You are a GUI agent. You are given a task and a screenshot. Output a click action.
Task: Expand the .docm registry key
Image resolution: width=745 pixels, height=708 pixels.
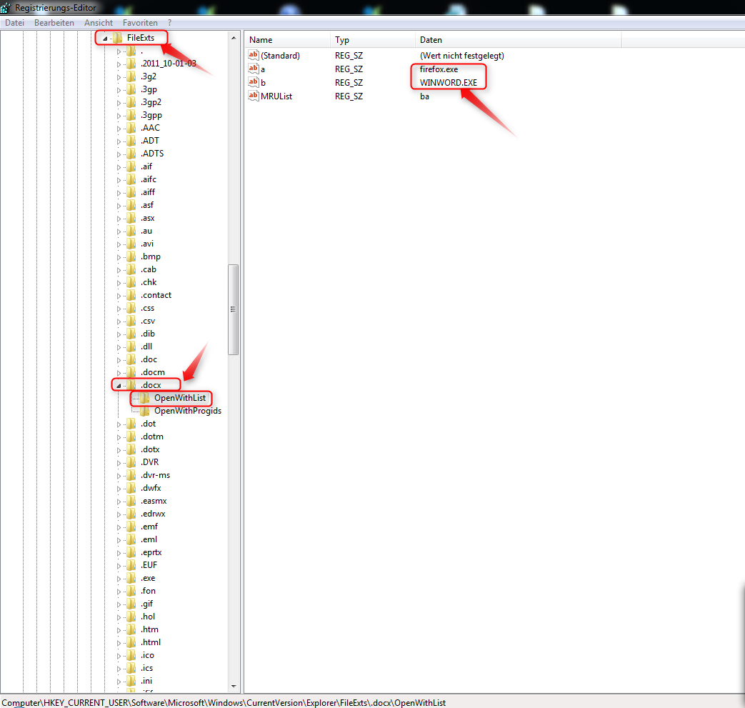118,372
